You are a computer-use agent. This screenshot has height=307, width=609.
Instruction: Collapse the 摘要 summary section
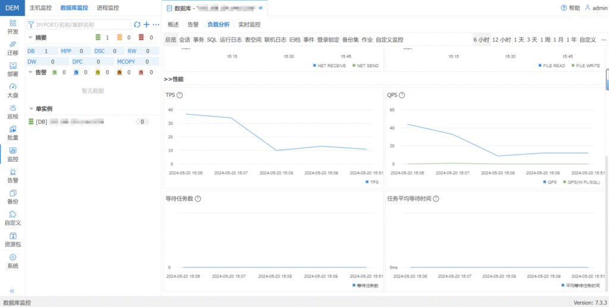(x=31, y=37)
